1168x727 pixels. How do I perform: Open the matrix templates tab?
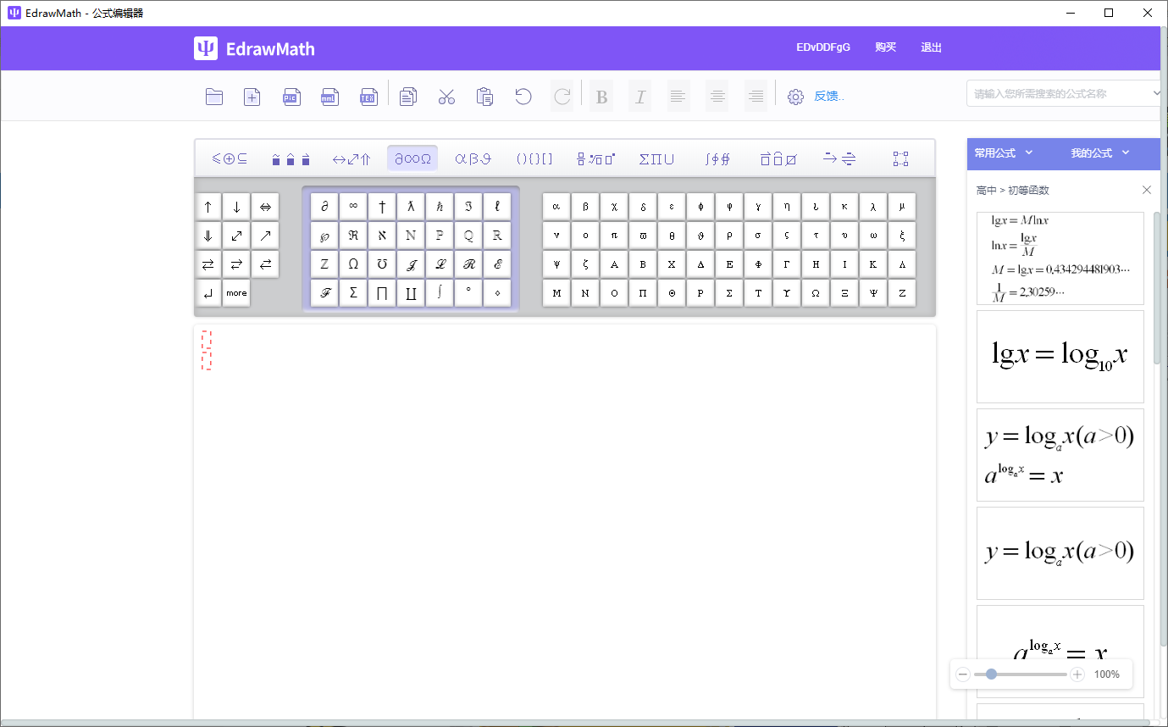[900, 158]
